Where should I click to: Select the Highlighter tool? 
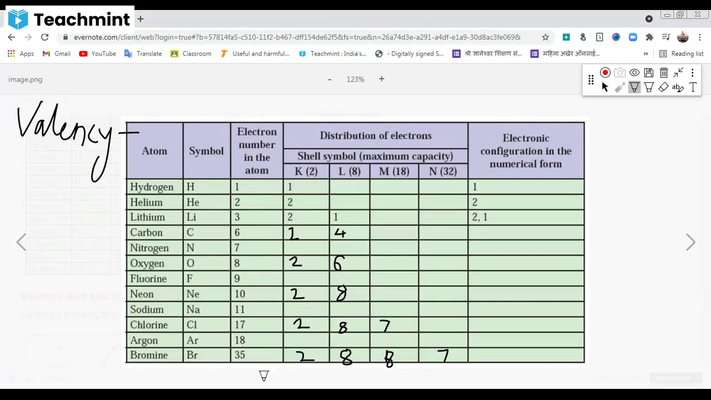(x=648, y=87)
